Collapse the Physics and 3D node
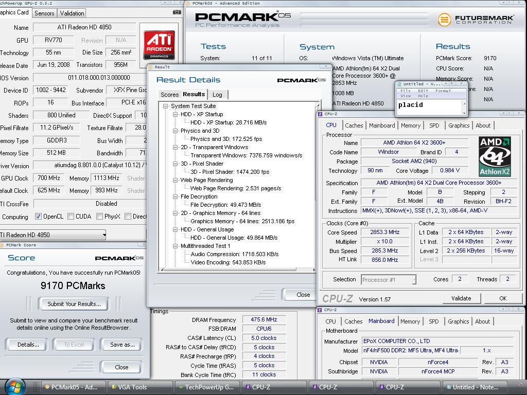Image resolution: width=527 pixels, height=395 pixels. pos(175,131)
